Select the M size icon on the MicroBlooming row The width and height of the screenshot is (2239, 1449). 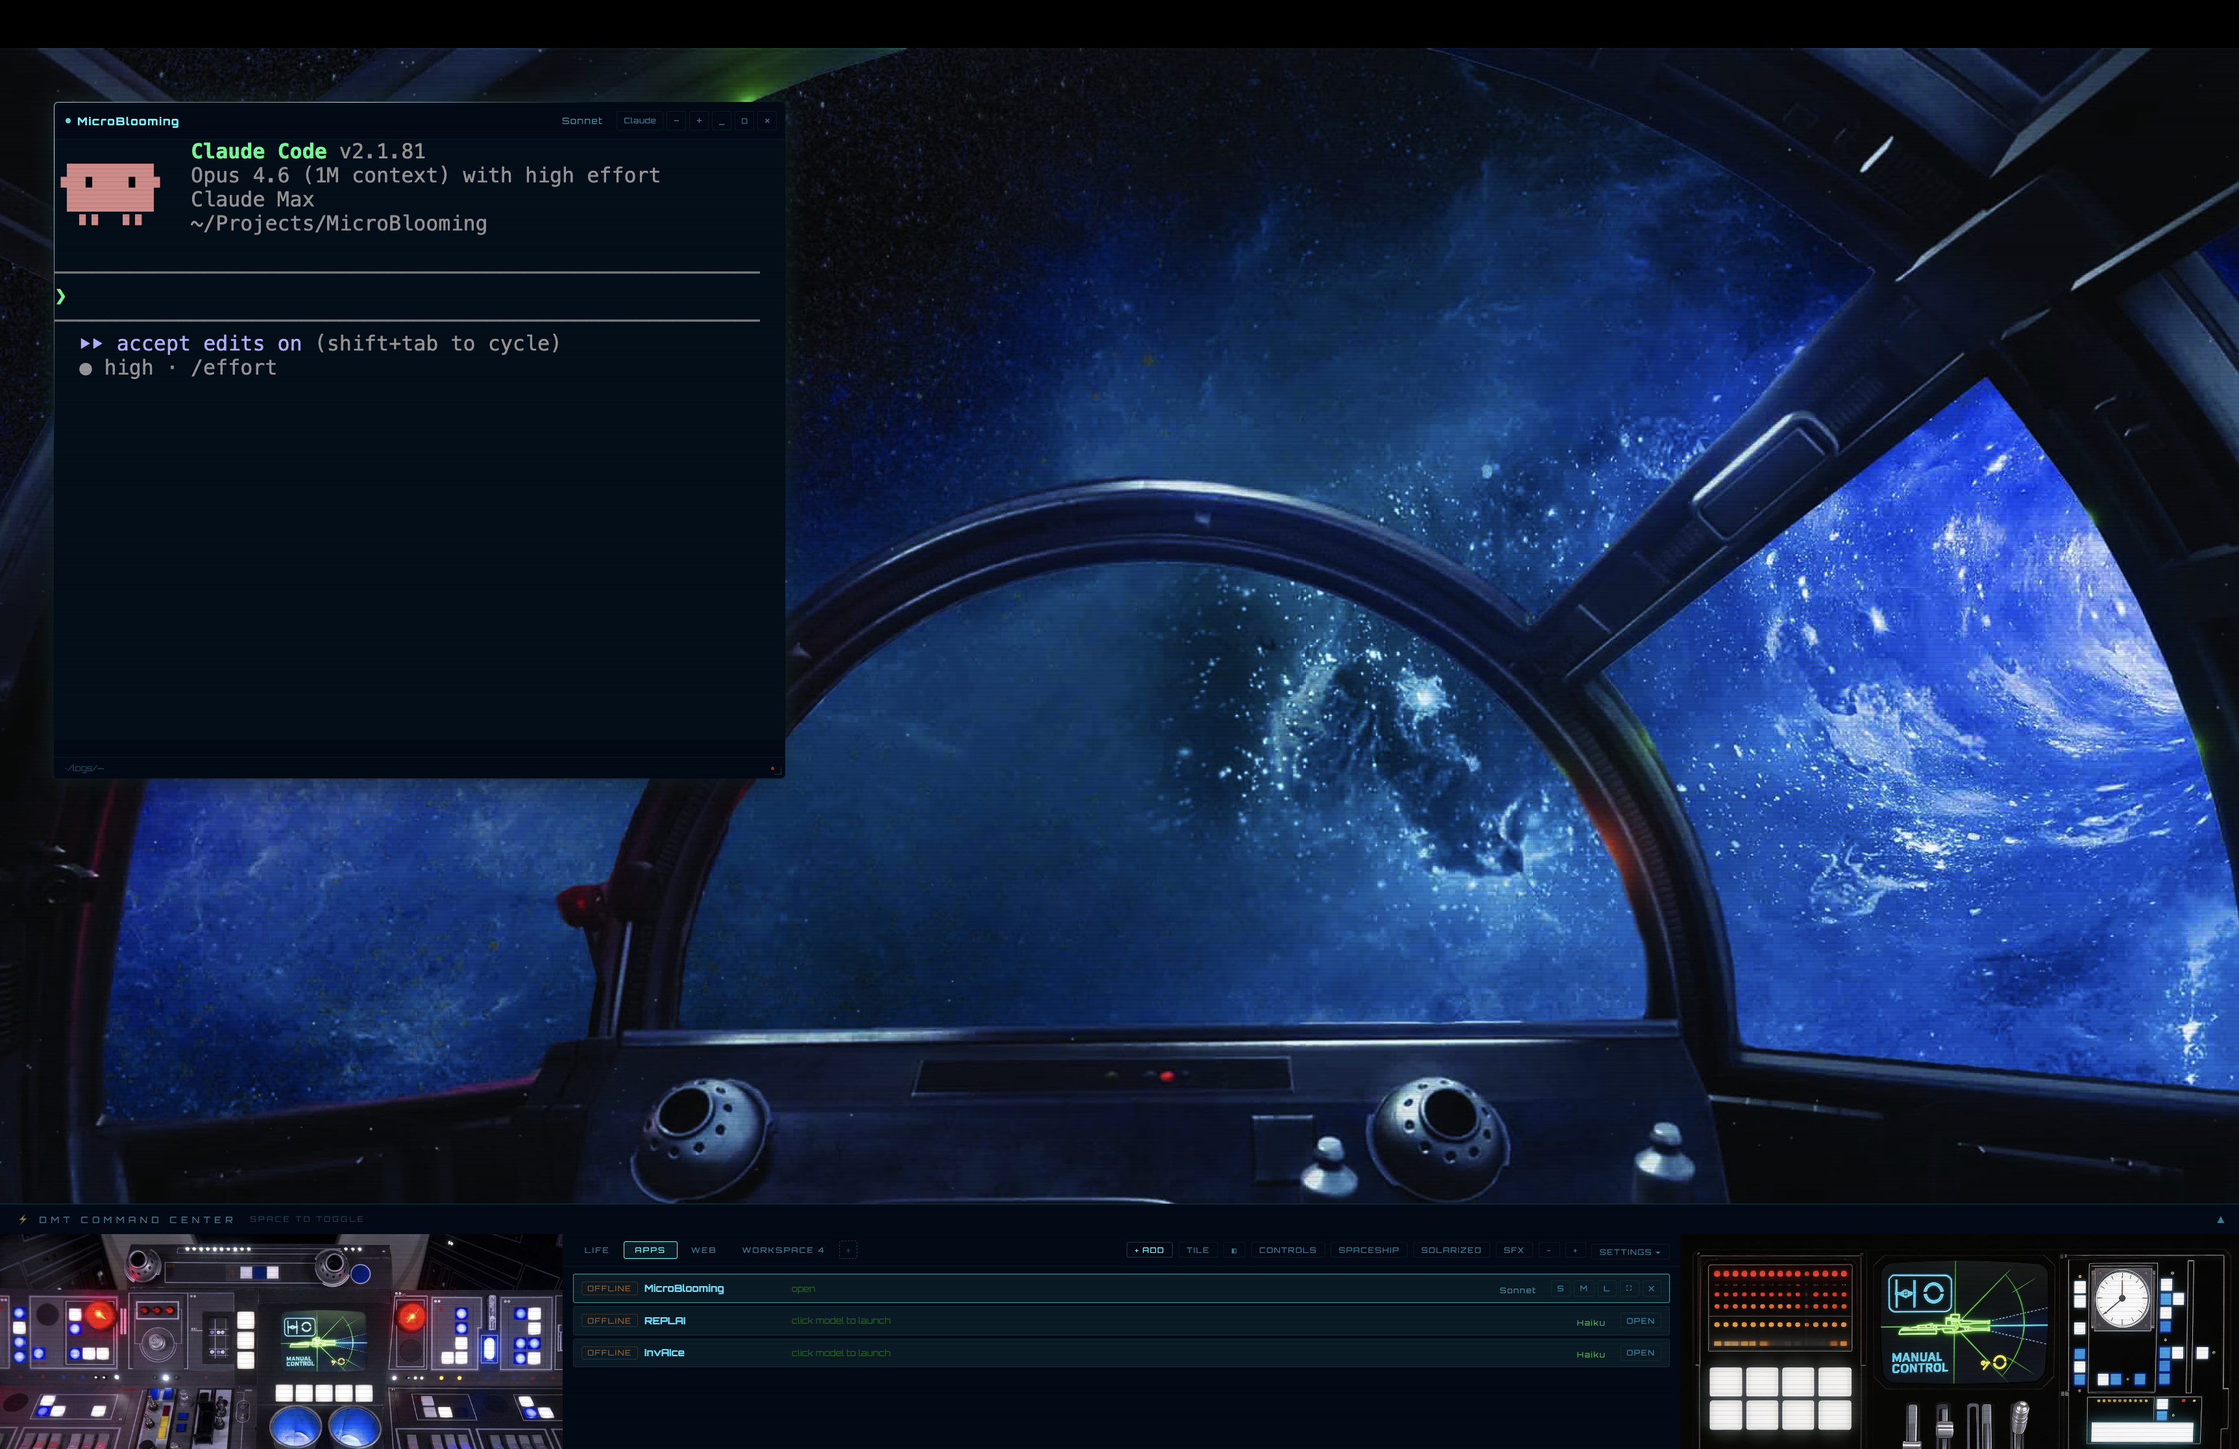(1585, 1289)
